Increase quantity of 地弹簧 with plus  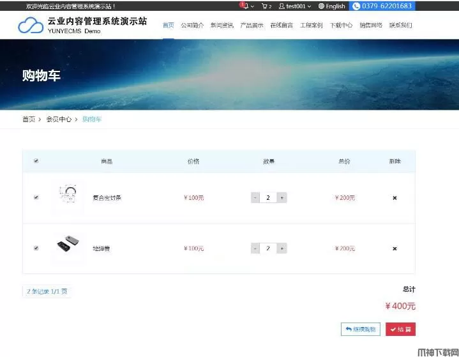[x=282, y=248]
